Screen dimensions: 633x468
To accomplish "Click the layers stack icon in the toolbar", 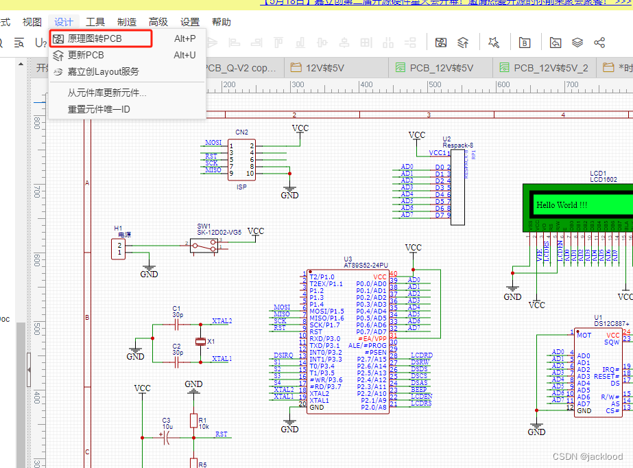I will click(577, 42).
